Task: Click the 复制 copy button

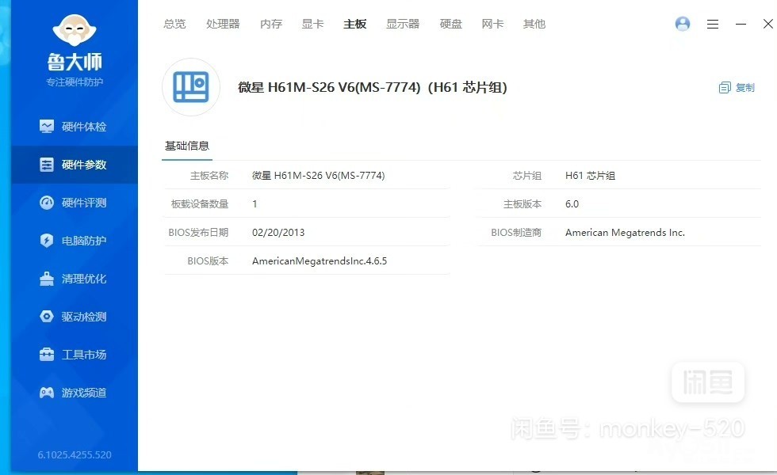Action: point(737,88)
